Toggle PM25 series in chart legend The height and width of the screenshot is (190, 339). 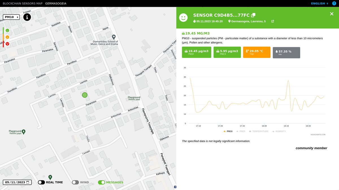point(240,131)
